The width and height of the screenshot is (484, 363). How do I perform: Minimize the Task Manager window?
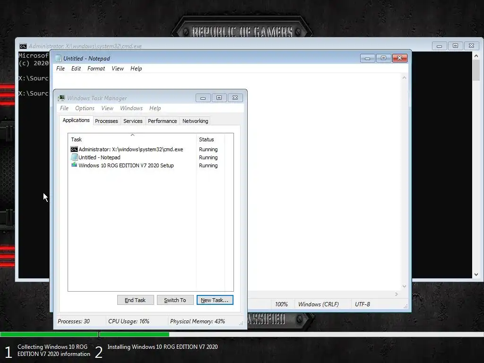click(203, 98)
